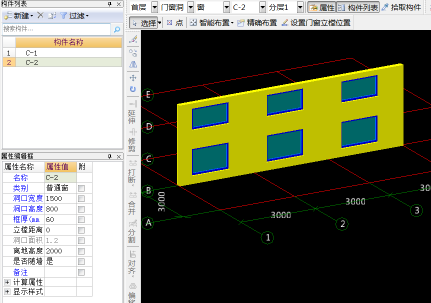Toggle the checkbox for 类别 row
This screenshot has width=431, height=303.
click(x=81, y=188)
